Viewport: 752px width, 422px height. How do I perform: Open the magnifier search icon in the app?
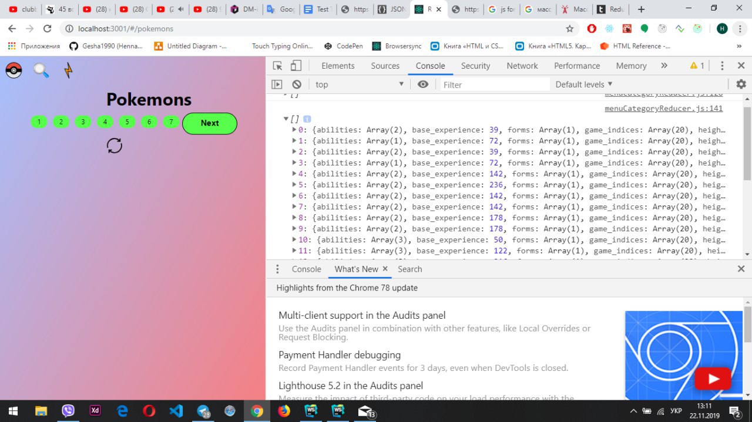coord(41,70)
